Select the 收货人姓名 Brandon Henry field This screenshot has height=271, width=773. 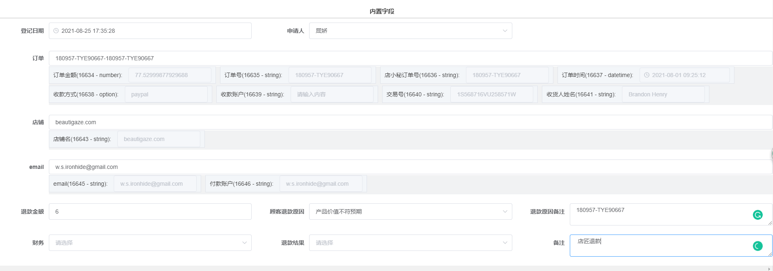click(x=663, y=94)
